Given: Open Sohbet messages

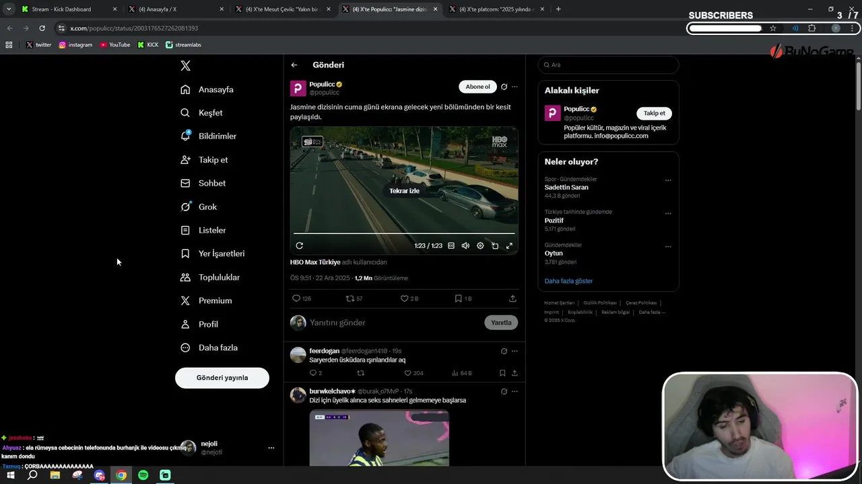Looking at the screenshot, I should click(203, 183).
